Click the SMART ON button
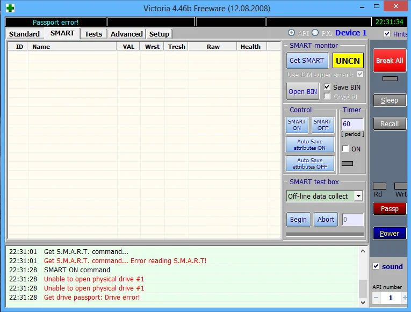Screen dimensions: 411x312 click(297, 125)
